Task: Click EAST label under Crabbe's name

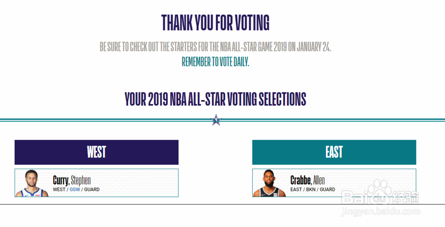Action: (296, 190)
